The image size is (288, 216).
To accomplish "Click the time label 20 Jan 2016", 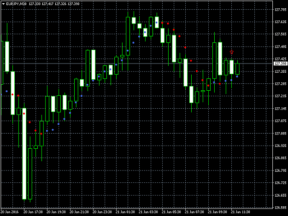I will [10, 212].
